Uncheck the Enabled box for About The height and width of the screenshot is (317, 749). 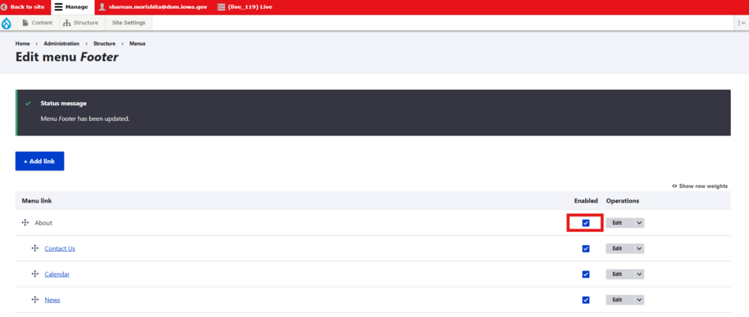pos(585,222)
